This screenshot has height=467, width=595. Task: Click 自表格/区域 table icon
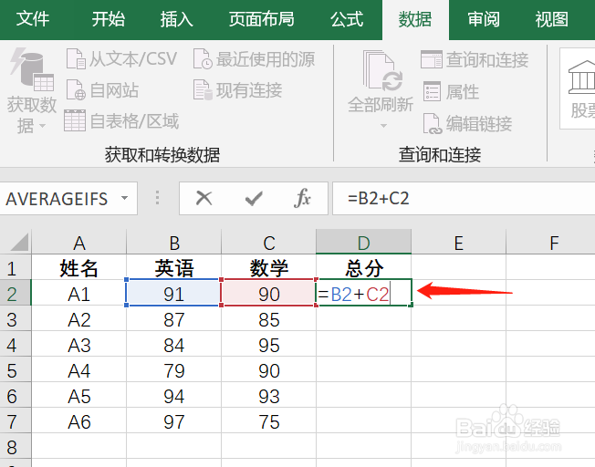75,120
